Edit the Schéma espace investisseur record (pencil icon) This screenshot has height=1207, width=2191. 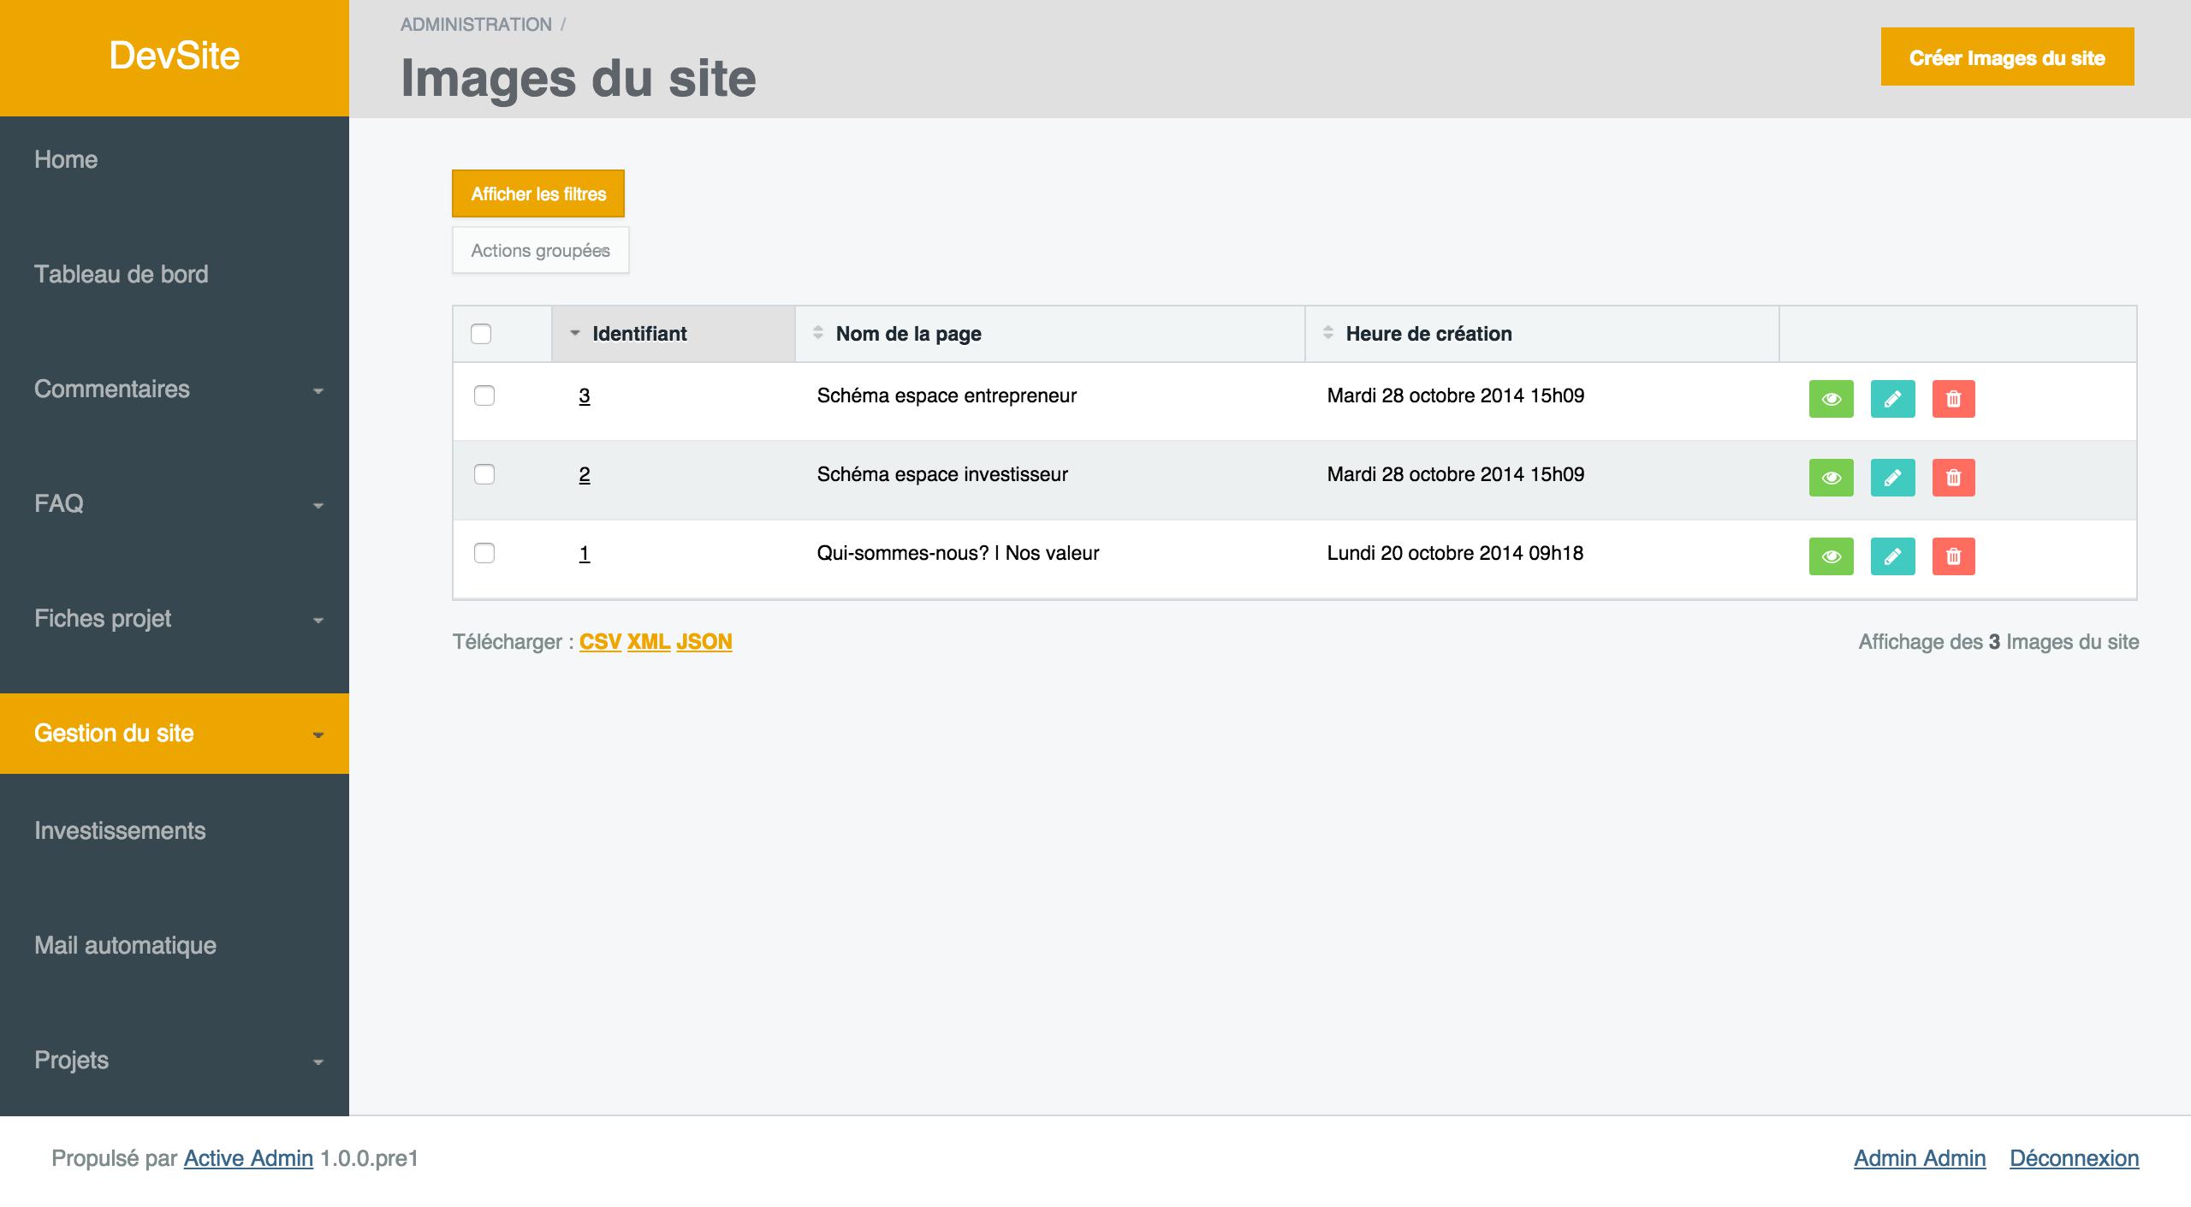pos(1892,478)
